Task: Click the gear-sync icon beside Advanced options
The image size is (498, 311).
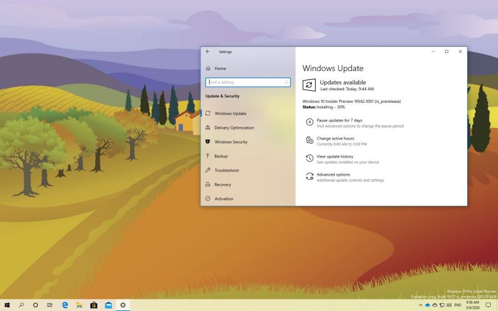Action: [310, 176]
